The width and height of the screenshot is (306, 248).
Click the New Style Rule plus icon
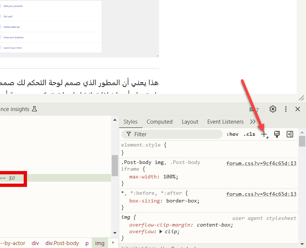click(x=264, y=134)
